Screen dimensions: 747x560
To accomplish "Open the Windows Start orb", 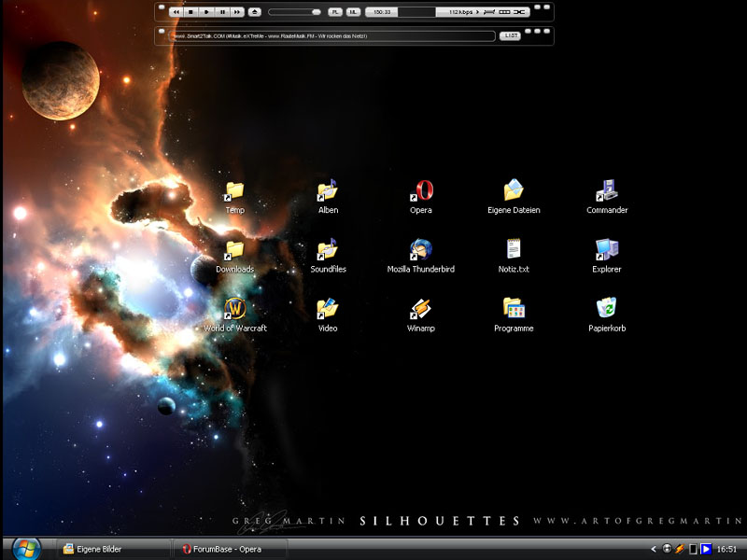I will 26,548.
